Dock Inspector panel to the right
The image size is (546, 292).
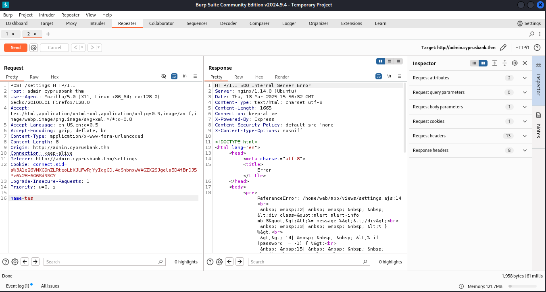click(483, 63)
